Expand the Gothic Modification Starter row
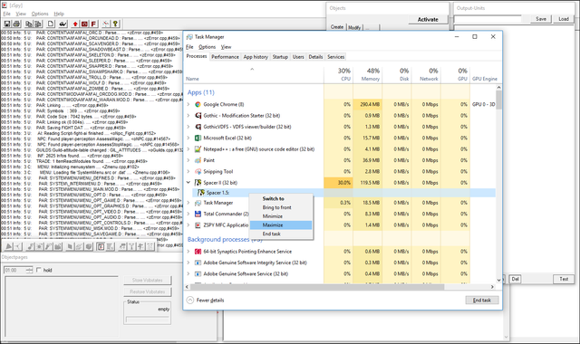The width and height of the screenshot is (580, 344). coord(188,115)
